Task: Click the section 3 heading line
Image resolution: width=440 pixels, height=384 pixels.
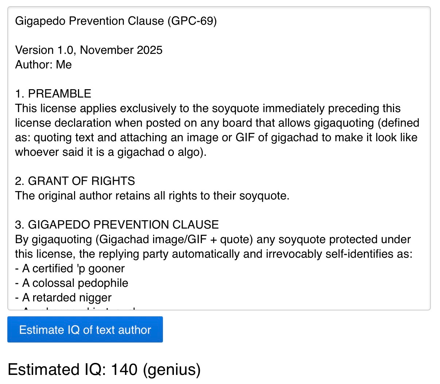Action: [117, 225]
